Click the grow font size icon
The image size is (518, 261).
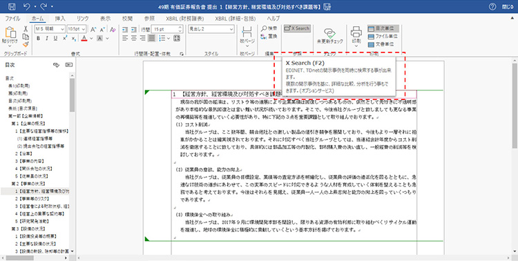[x=93, y=29]
